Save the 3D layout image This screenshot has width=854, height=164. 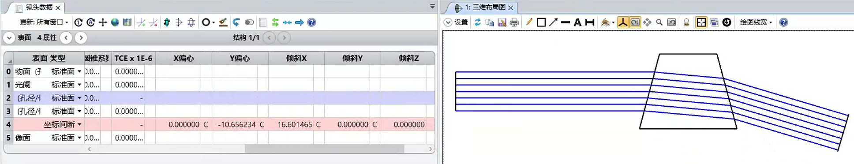pos(502,22)
